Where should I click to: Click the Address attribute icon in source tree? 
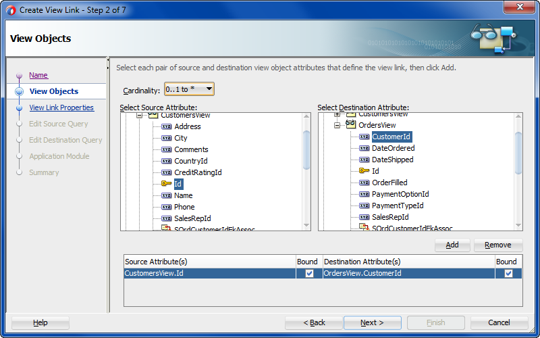click(166, 126)
